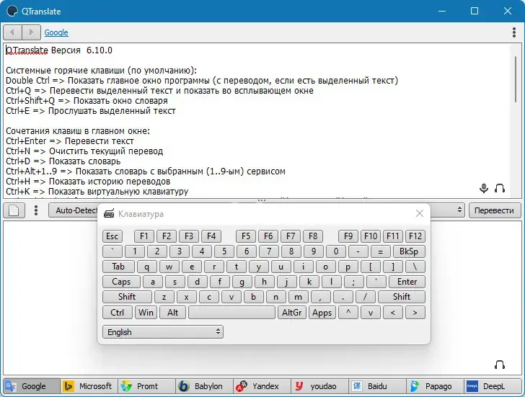
Task: Tap the backtick ` key
Action: tap(112, 251)
